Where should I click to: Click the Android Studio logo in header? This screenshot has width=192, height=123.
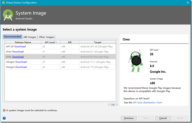(x=8, y=15)
